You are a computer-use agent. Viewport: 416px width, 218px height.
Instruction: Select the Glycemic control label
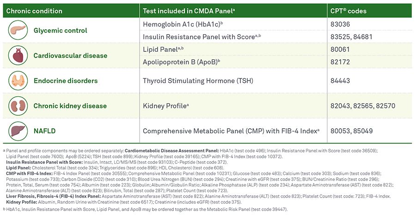(60, 31)
